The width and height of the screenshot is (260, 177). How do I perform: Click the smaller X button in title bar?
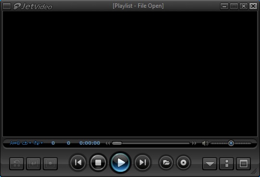(244, 6)
